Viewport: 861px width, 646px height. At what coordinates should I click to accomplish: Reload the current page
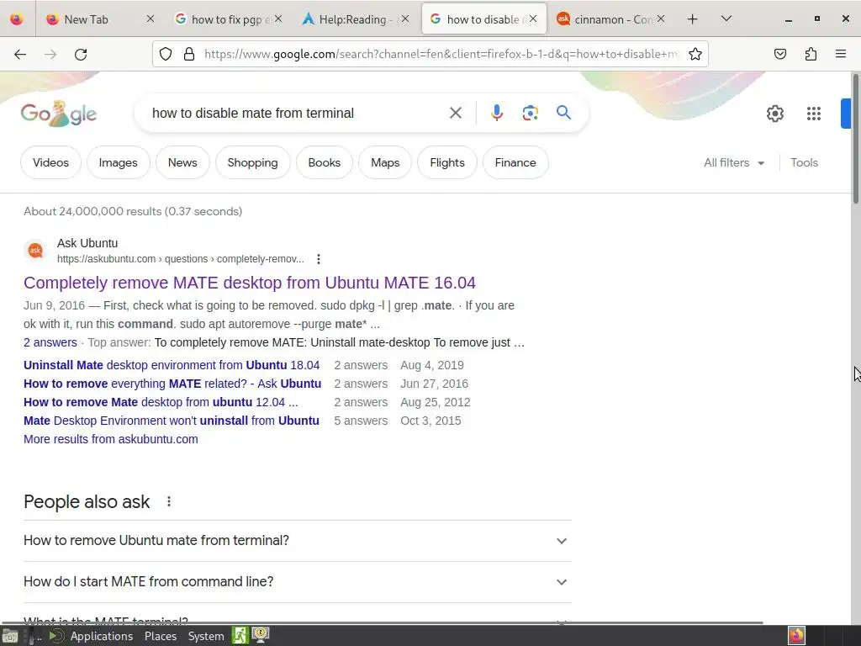click(x=81, y=54)
